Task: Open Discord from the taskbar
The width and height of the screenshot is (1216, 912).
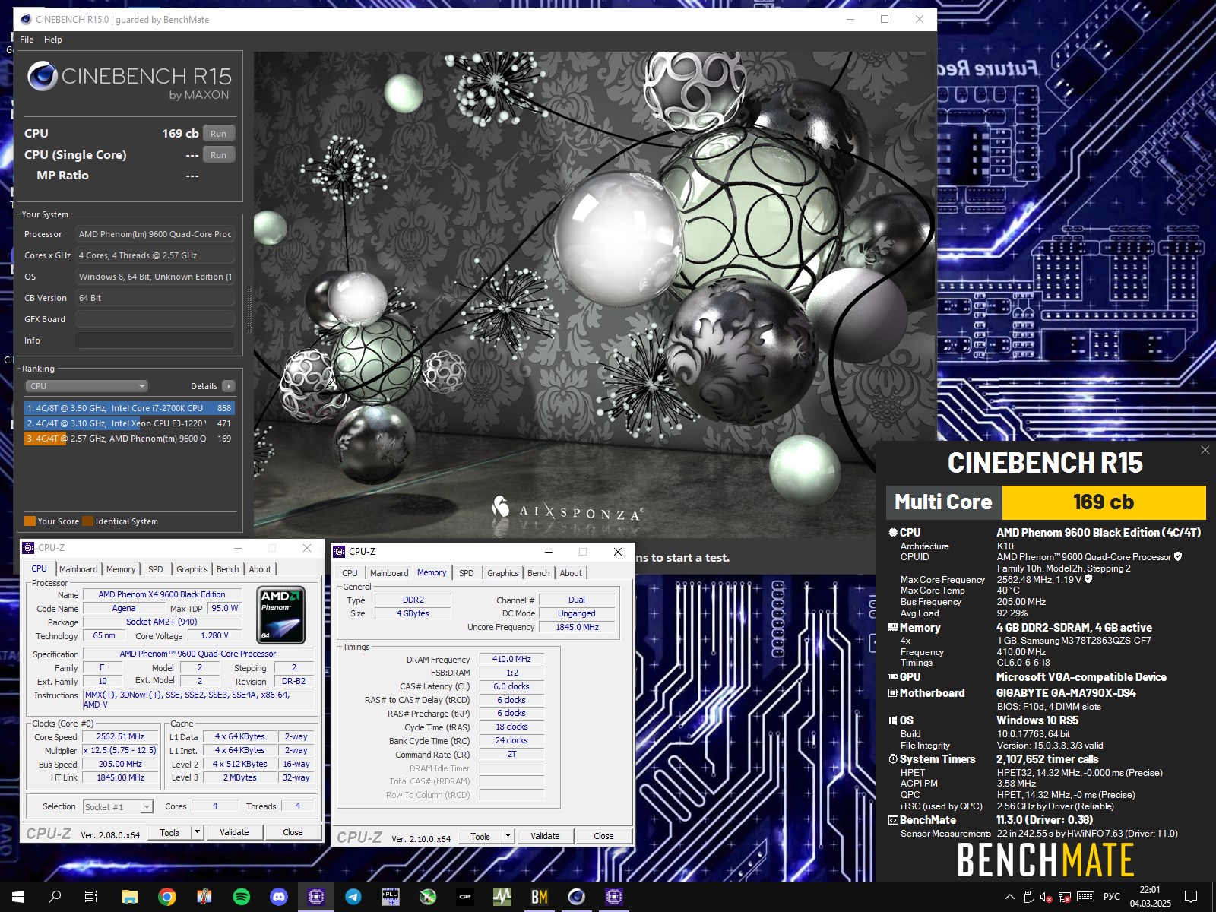Action: click(x=278, y=897)
